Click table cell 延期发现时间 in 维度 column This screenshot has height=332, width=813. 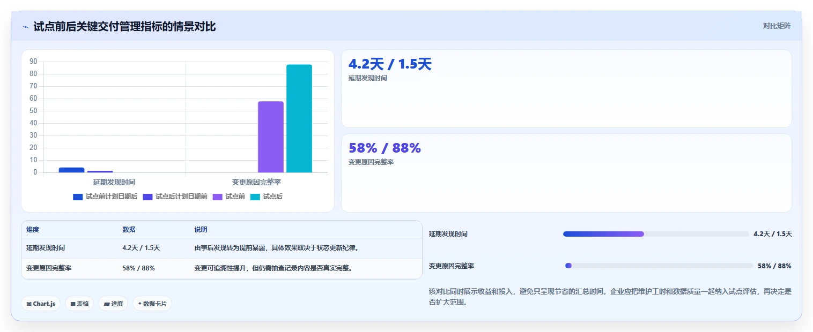tap(46, 248)
